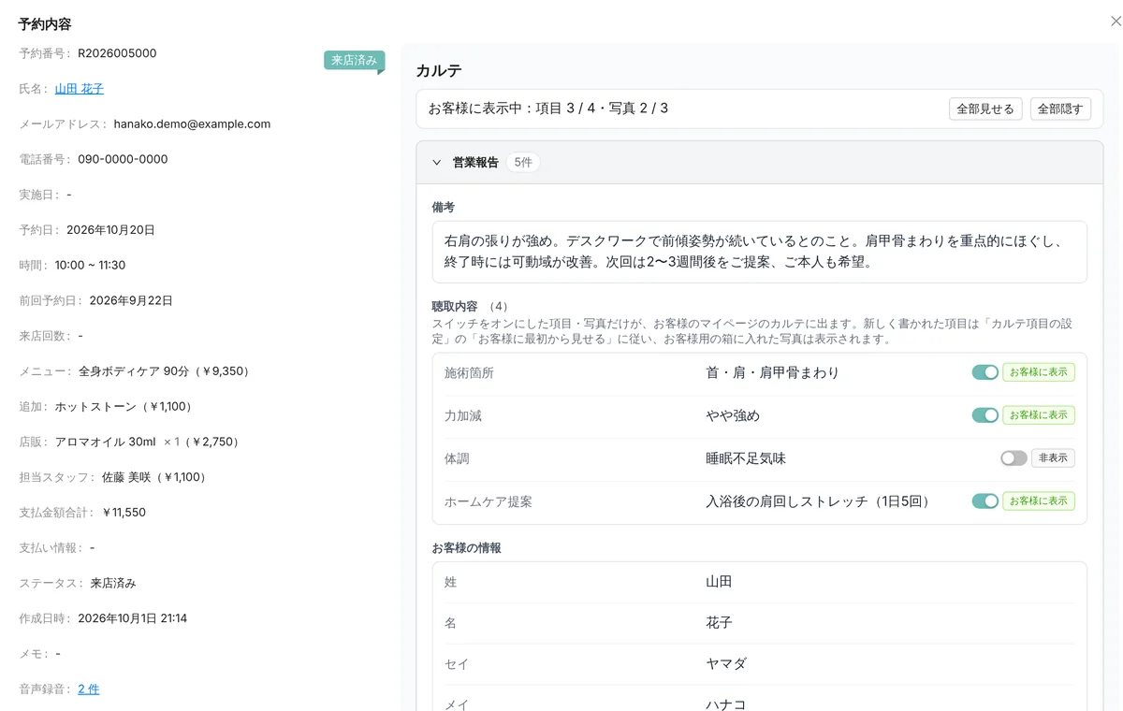The image size is (1123, 711).
Task: Click the 名 value 花子
Action: (719, 623)
